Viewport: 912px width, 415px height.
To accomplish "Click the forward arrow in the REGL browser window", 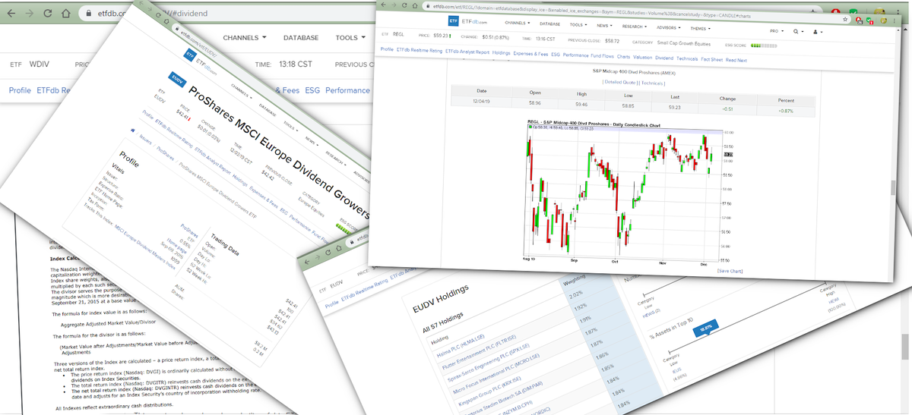I will click(x=393, y=5).
